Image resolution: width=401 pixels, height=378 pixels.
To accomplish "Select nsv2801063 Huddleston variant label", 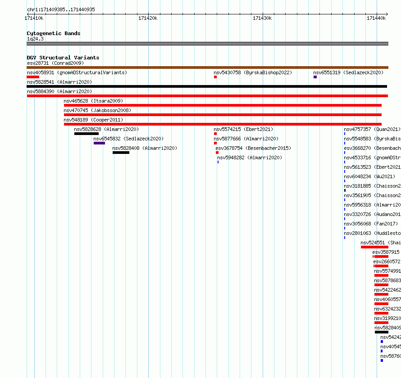I will [x=372, y=233].
